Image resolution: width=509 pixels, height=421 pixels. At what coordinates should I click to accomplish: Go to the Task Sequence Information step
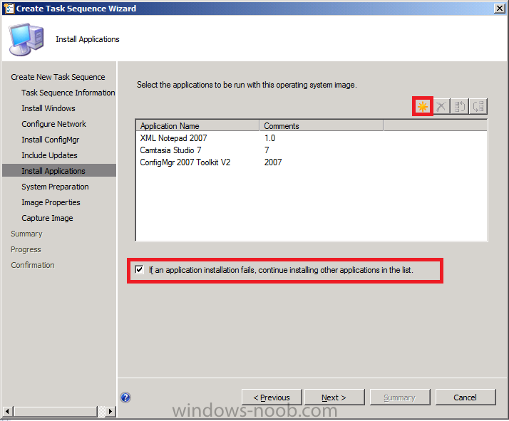[x=68, y=93]
